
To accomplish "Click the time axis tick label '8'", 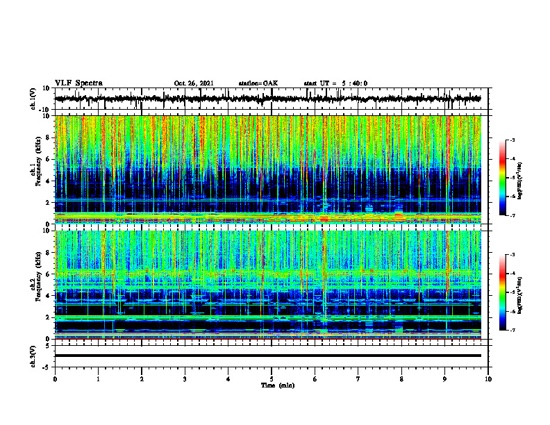I will [401, 379].
